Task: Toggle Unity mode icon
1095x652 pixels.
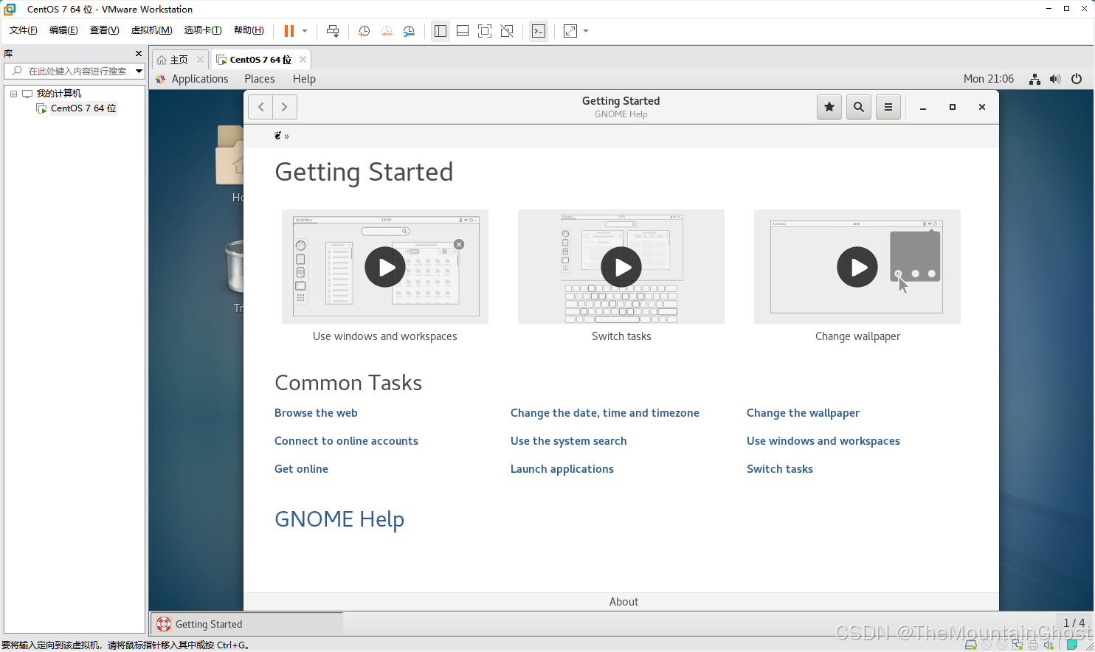Action: (x=507, y=31)
